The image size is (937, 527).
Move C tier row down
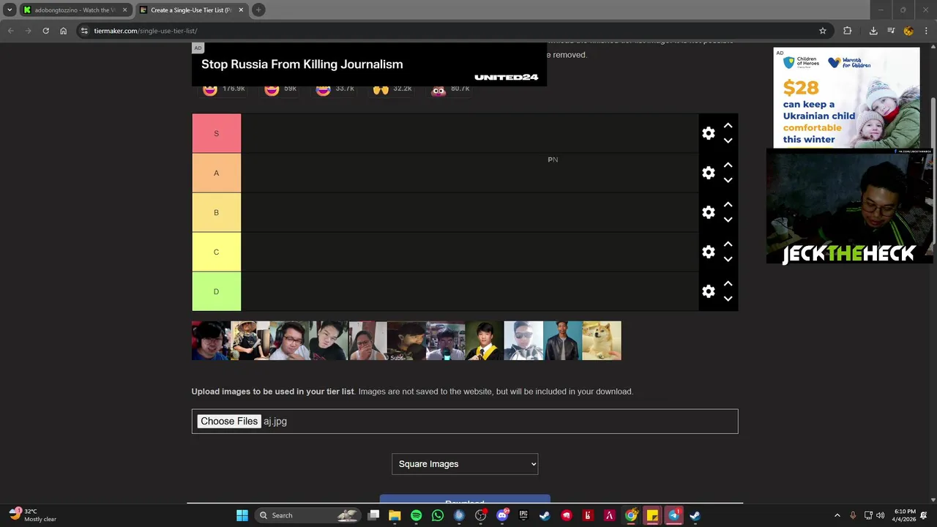point(728,259)
